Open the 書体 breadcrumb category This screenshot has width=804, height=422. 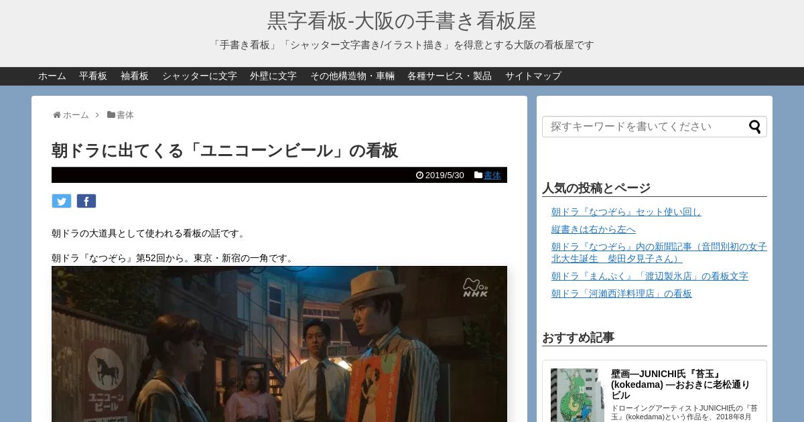125,115
